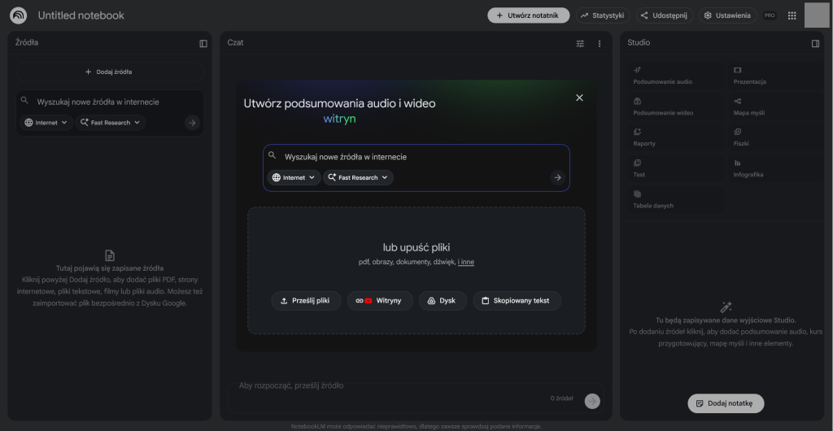Click the 'i inne' link
Image resolution: width=833 pixels, height=431 pixels.
tap(466, 262)
